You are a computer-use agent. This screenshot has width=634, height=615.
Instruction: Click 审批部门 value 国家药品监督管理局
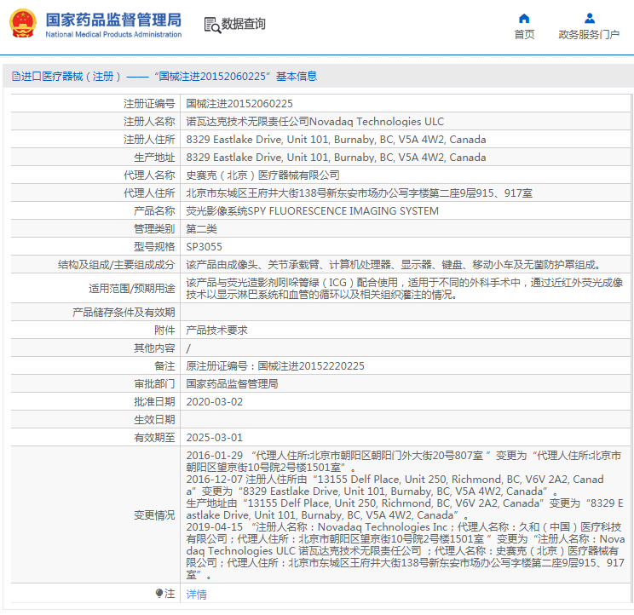232,384
